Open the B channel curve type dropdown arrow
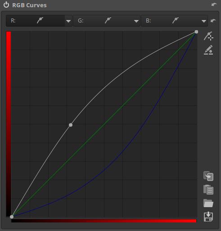Viewport: 221px width, 231px height. (204, 21)
